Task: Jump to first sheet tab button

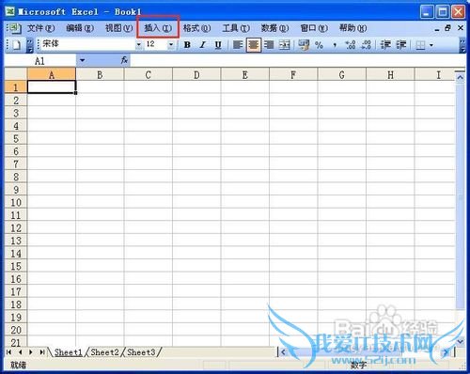Action: tap(8, 352)
